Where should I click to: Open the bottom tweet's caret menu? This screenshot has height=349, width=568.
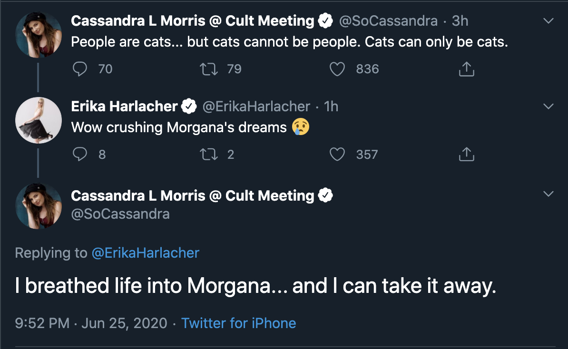548,194
